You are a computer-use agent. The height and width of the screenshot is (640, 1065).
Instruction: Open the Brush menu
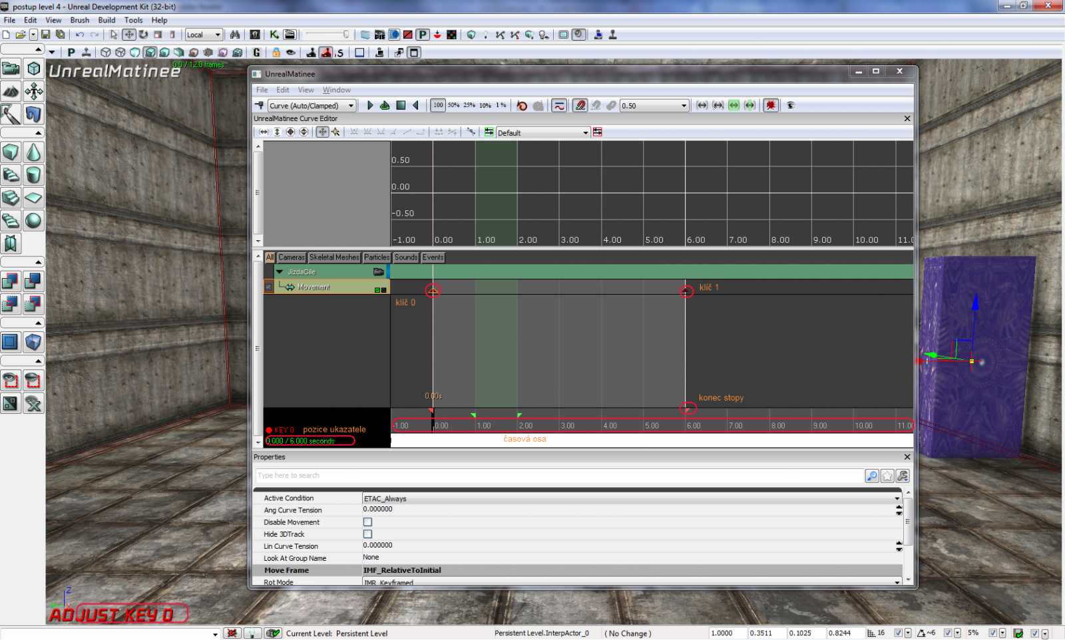point(80,20)
